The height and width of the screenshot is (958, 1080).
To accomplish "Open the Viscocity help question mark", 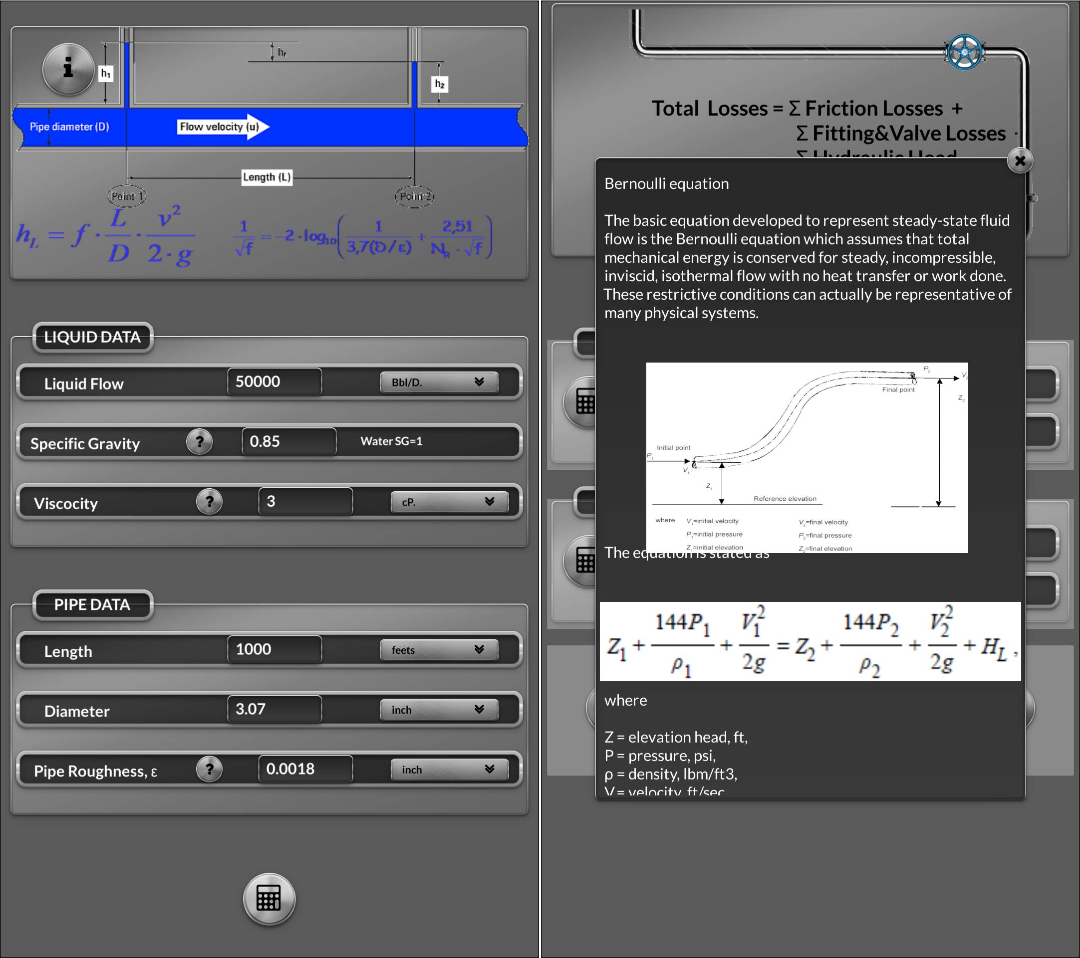I will click(209, 501).
